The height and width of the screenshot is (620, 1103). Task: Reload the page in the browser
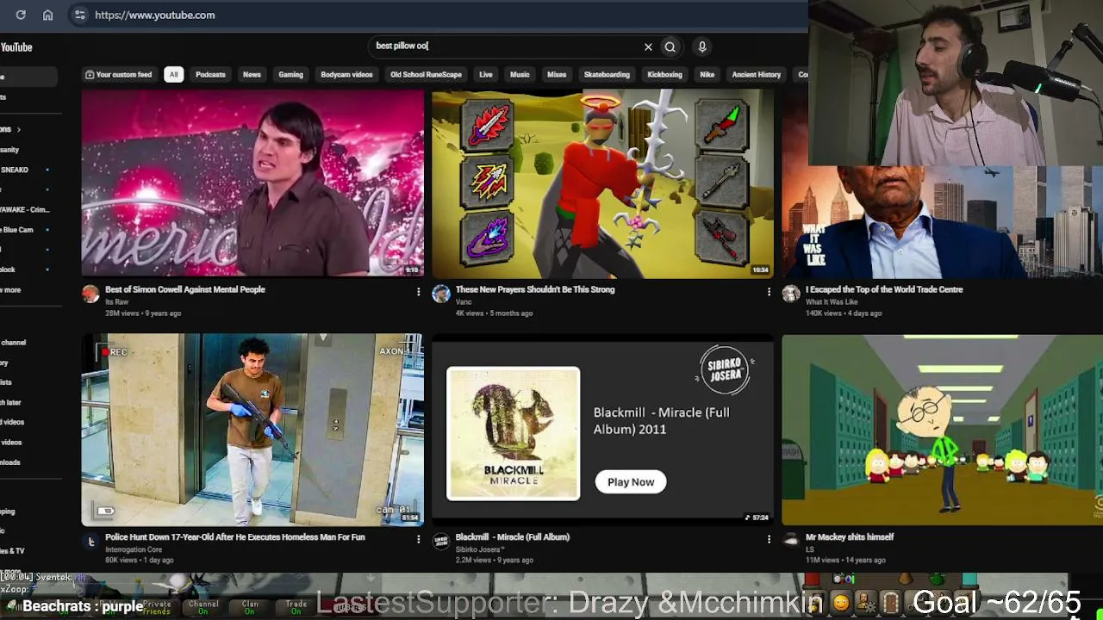(21, 15)
